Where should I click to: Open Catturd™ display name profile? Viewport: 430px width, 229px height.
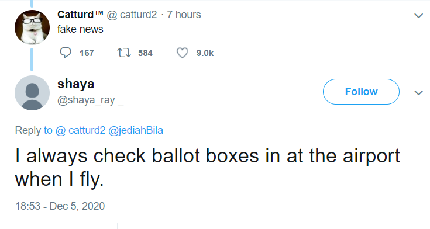80,14
